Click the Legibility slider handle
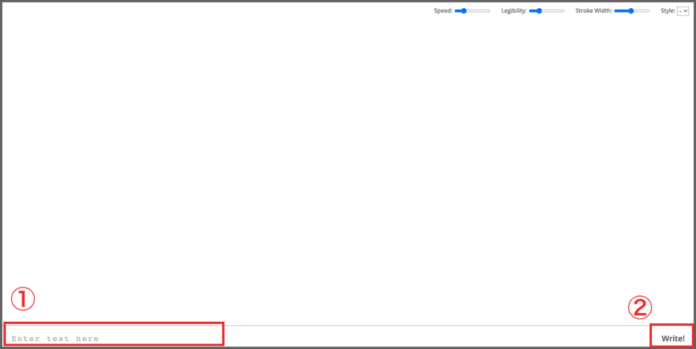 (539, 11)
